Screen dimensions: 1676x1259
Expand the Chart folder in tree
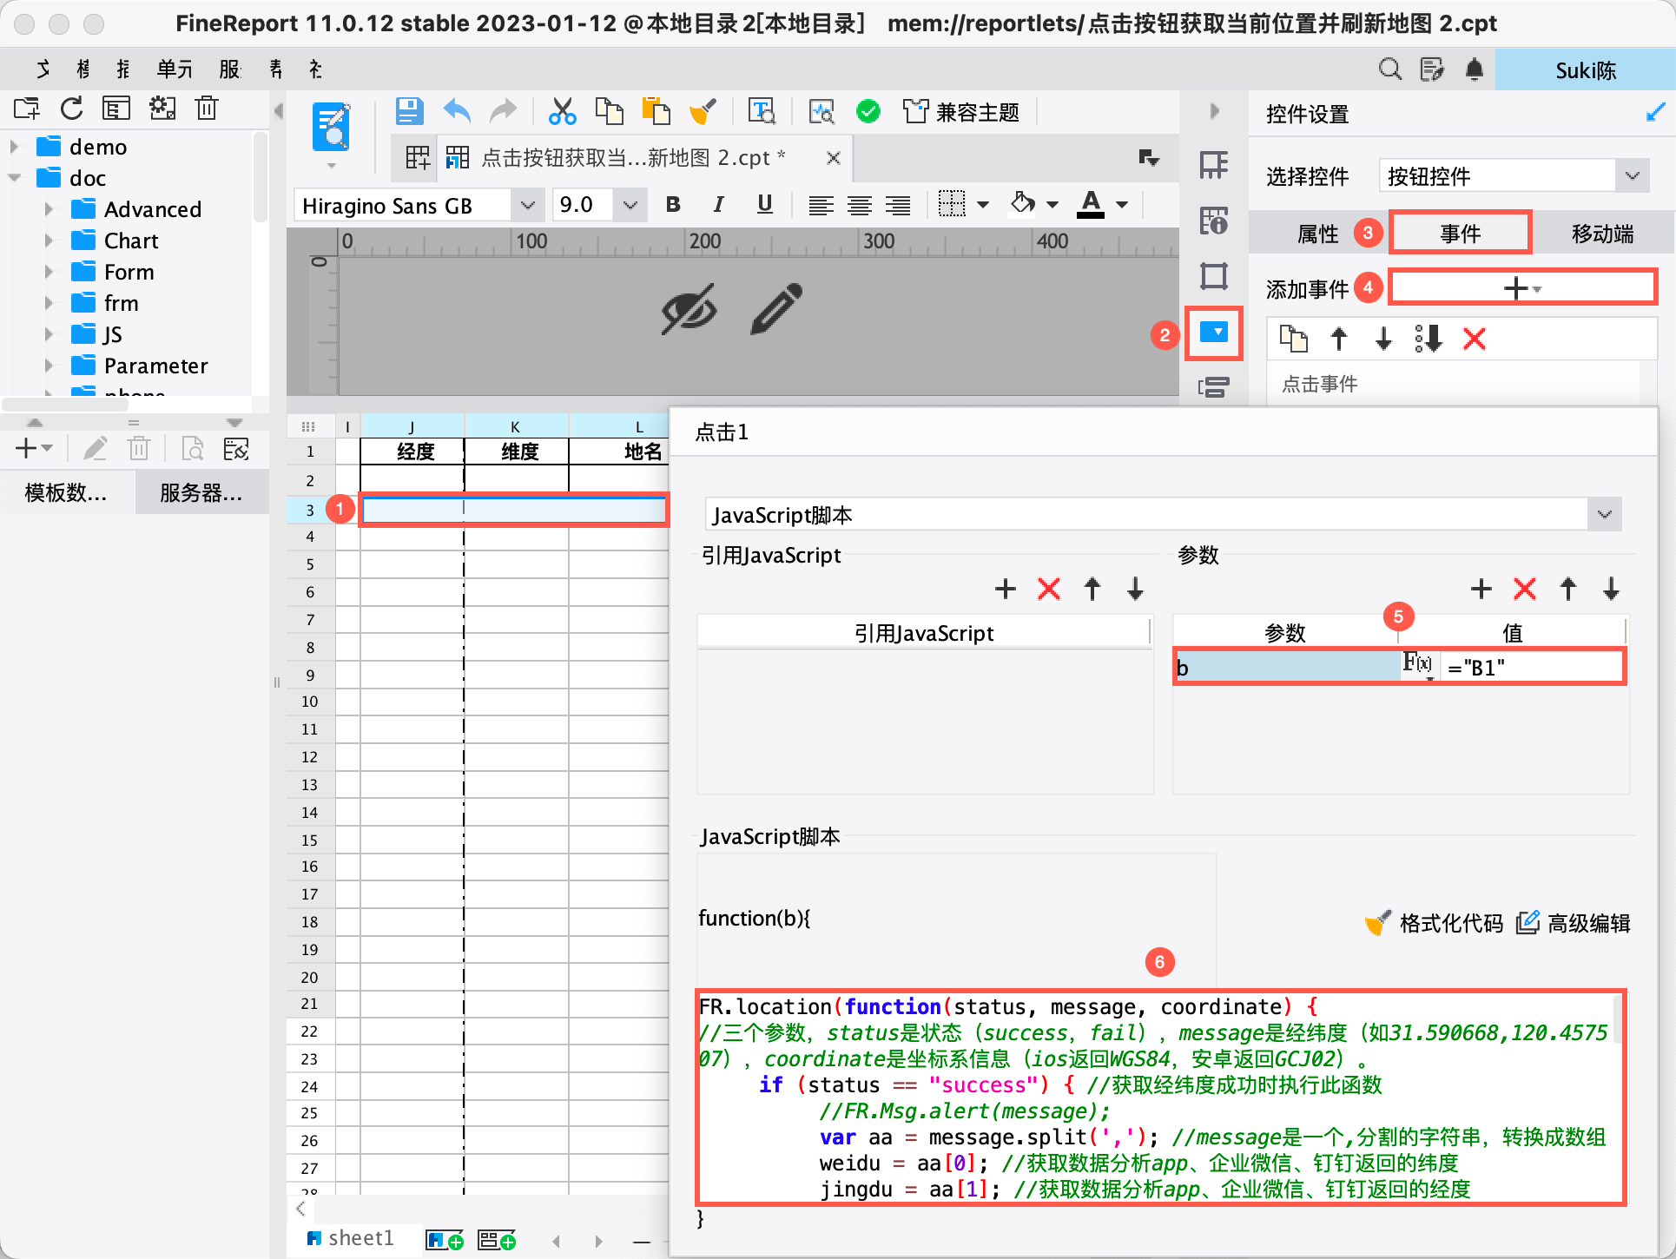coord(49,241)
